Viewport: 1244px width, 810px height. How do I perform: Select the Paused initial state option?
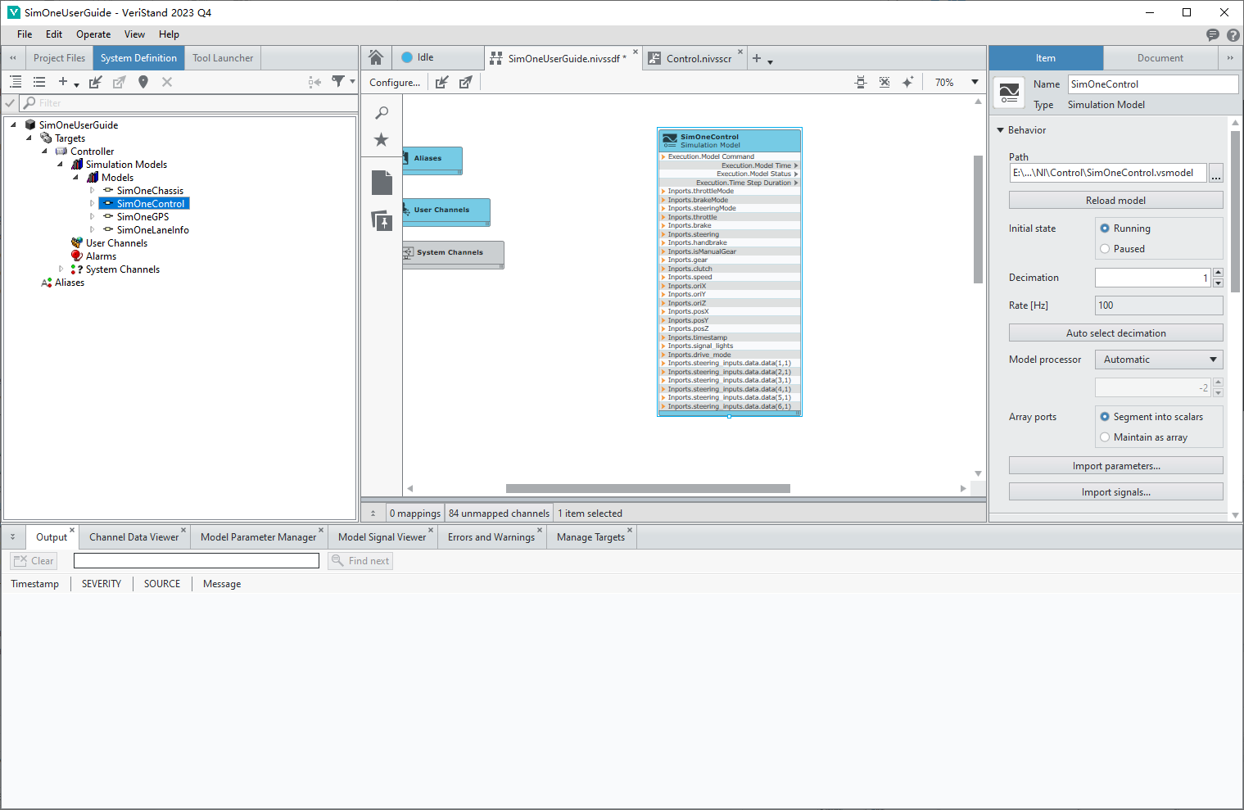click(x=1105, y=249)
